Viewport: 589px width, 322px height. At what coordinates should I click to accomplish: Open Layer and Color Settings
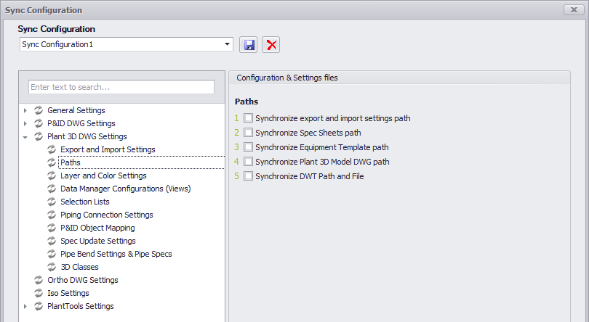click(x=103, y=176)
